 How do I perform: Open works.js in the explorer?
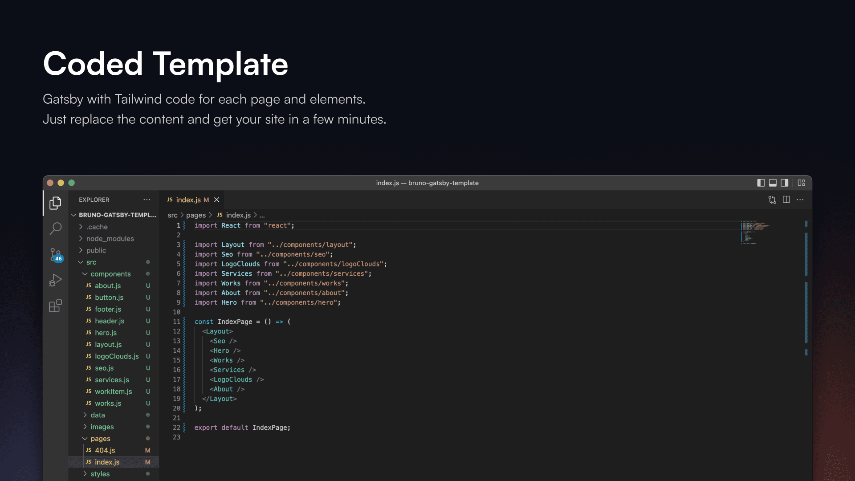[114, 404]
